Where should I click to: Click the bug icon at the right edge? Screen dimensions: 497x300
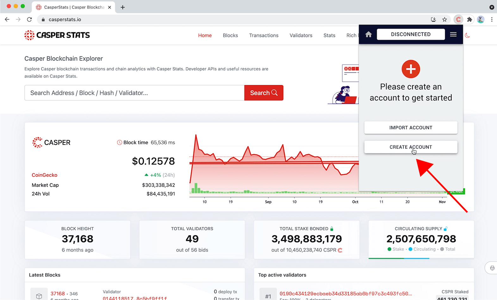(492, 268)
